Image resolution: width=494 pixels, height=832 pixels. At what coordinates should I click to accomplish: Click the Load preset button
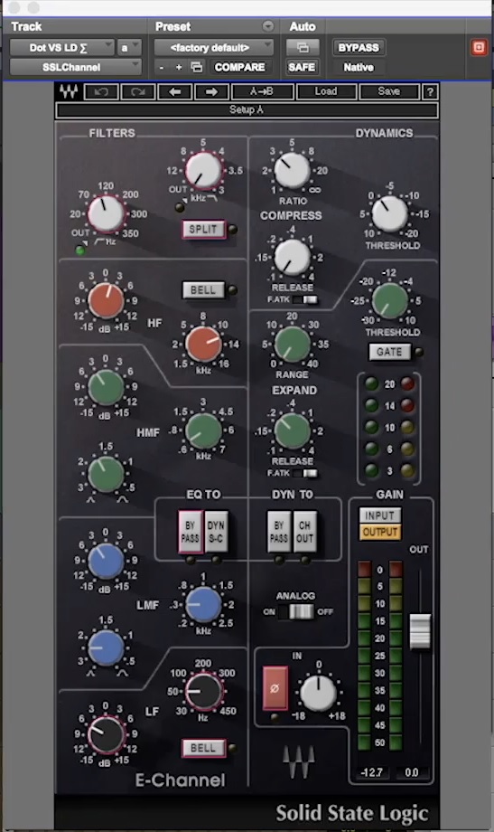point(326,92)
